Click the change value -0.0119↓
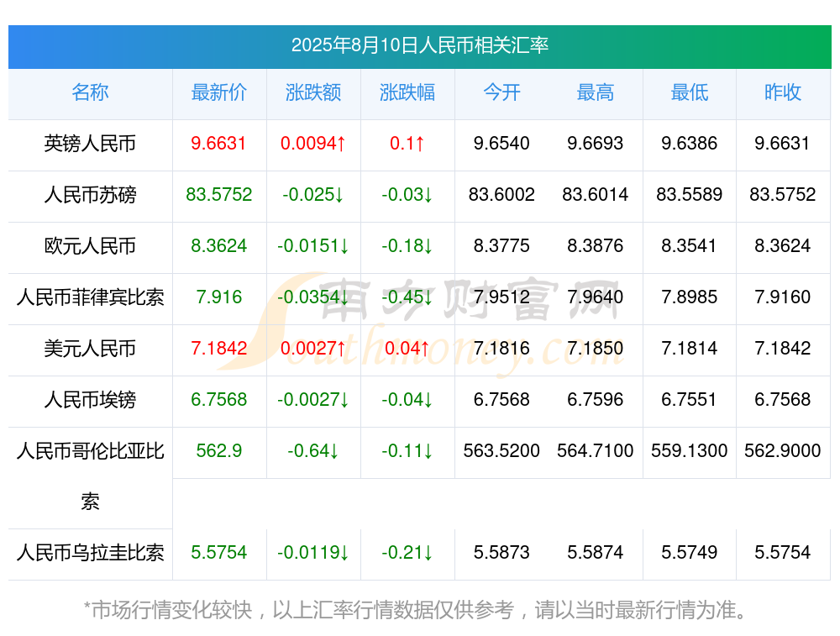 coord(312,553)
